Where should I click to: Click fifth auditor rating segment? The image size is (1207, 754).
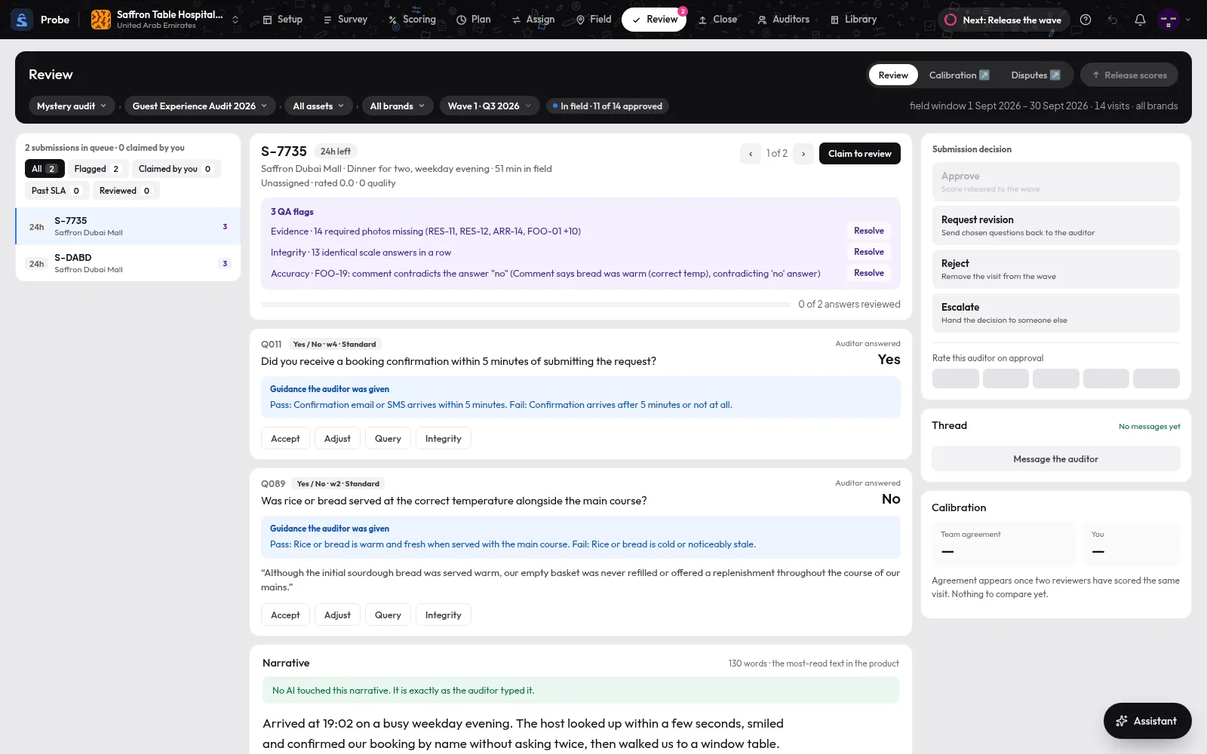coord(1156,379)
